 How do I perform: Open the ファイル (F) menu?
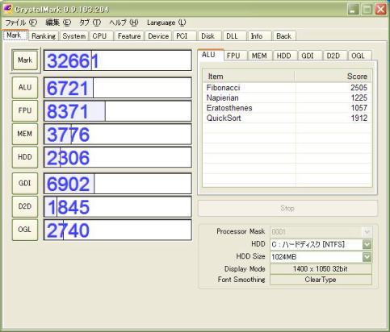point(21,23)
